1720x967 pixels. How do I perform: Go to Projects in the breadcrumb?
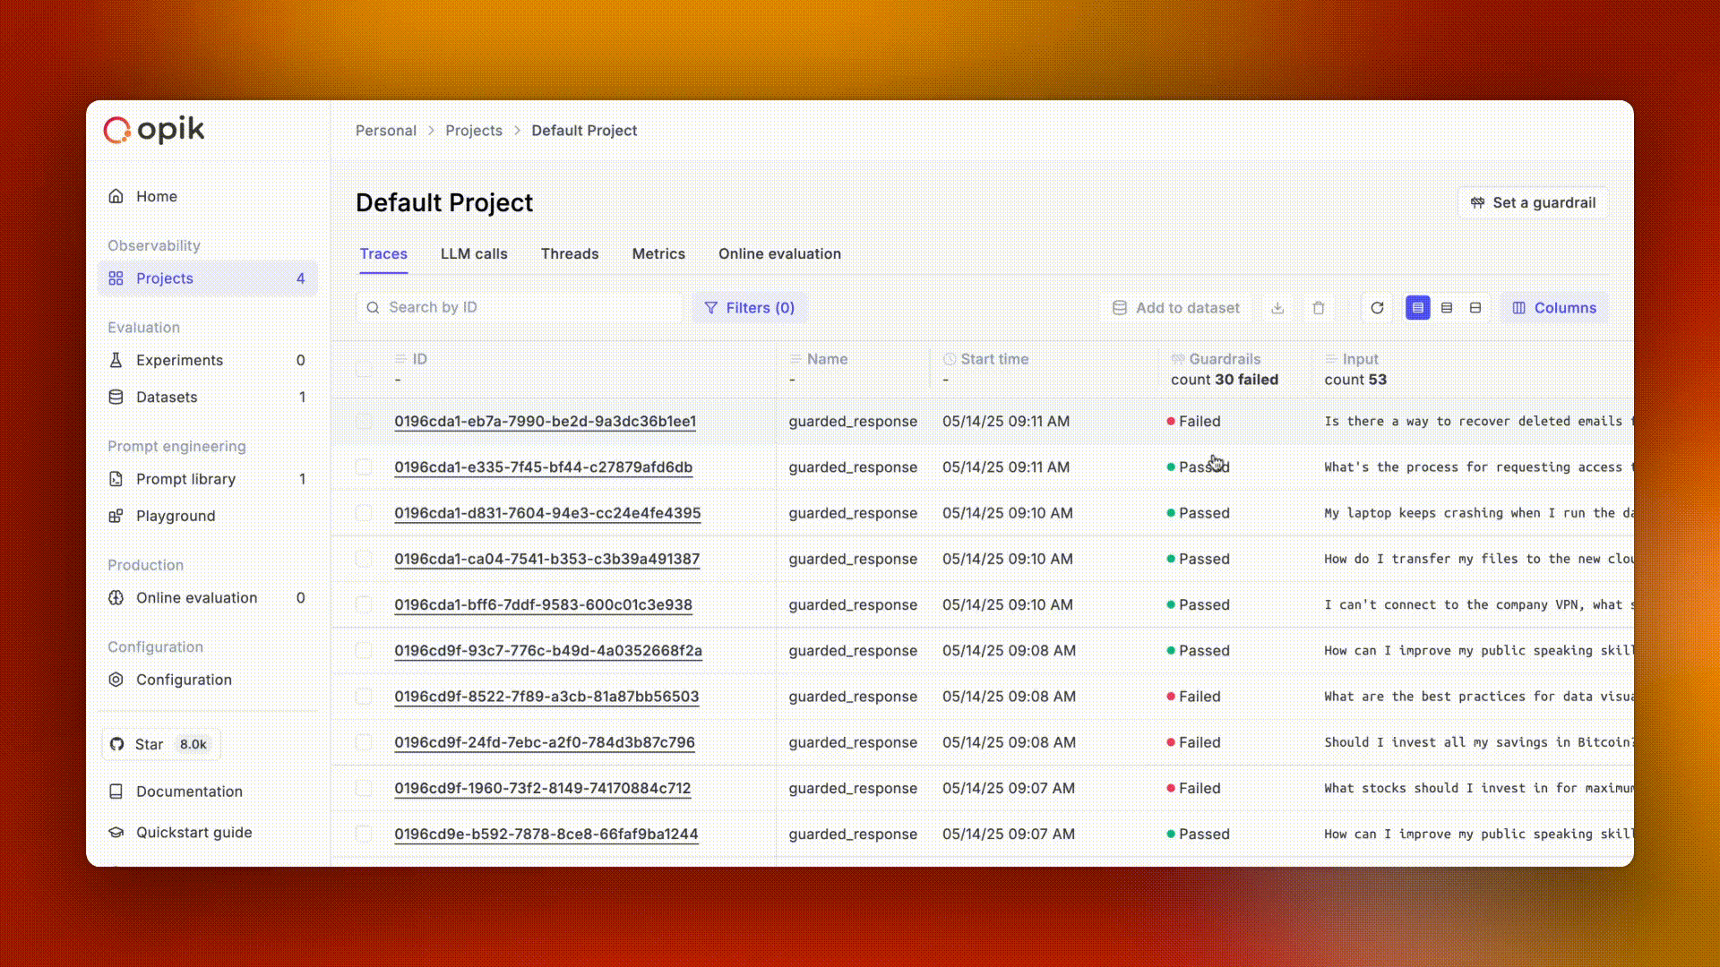[474, 131]
